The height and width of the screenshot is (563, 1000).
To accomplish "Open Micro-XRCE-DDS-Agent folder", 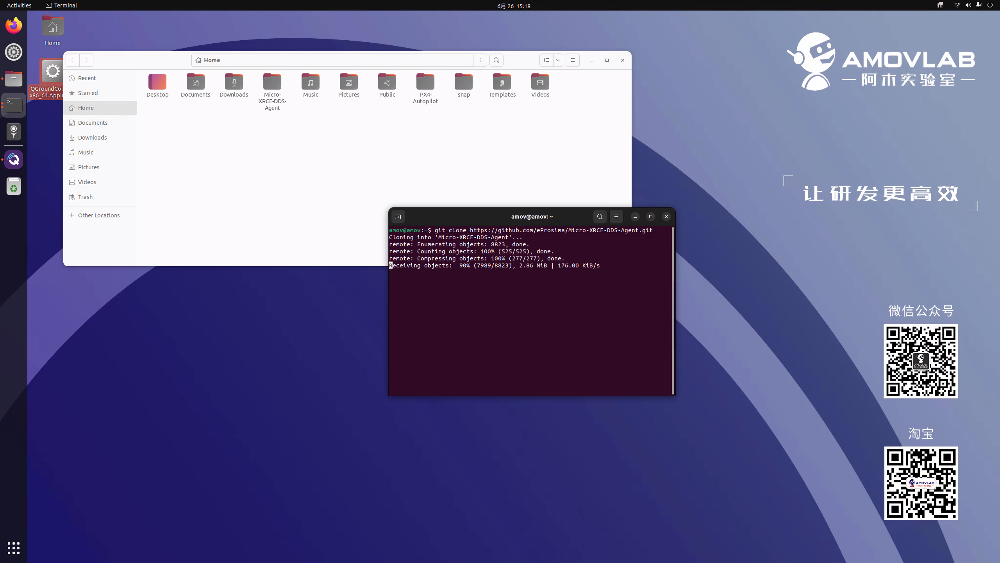I will pyautogui.click(x=272, y=92).
